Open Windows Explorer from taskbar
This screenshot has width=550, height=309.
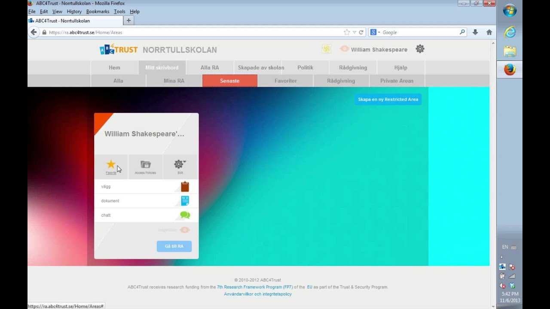[510, 51]
